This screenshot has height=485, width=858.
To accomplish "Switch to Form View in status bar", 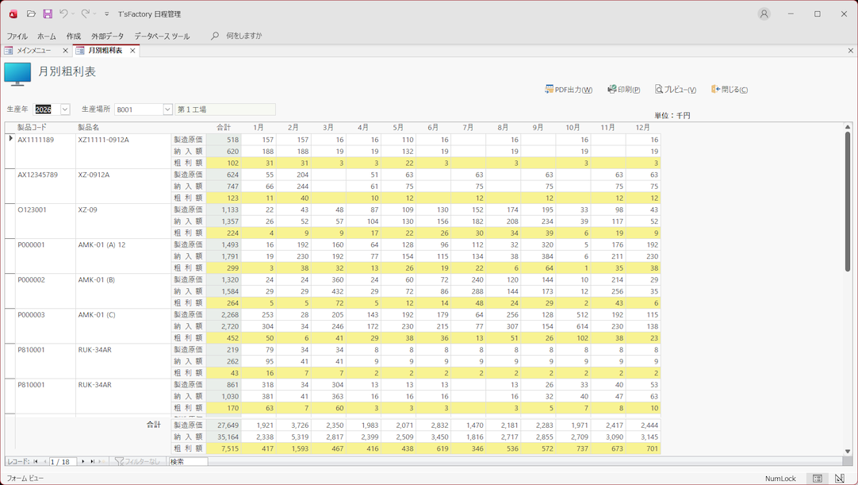I will [817, 479].
